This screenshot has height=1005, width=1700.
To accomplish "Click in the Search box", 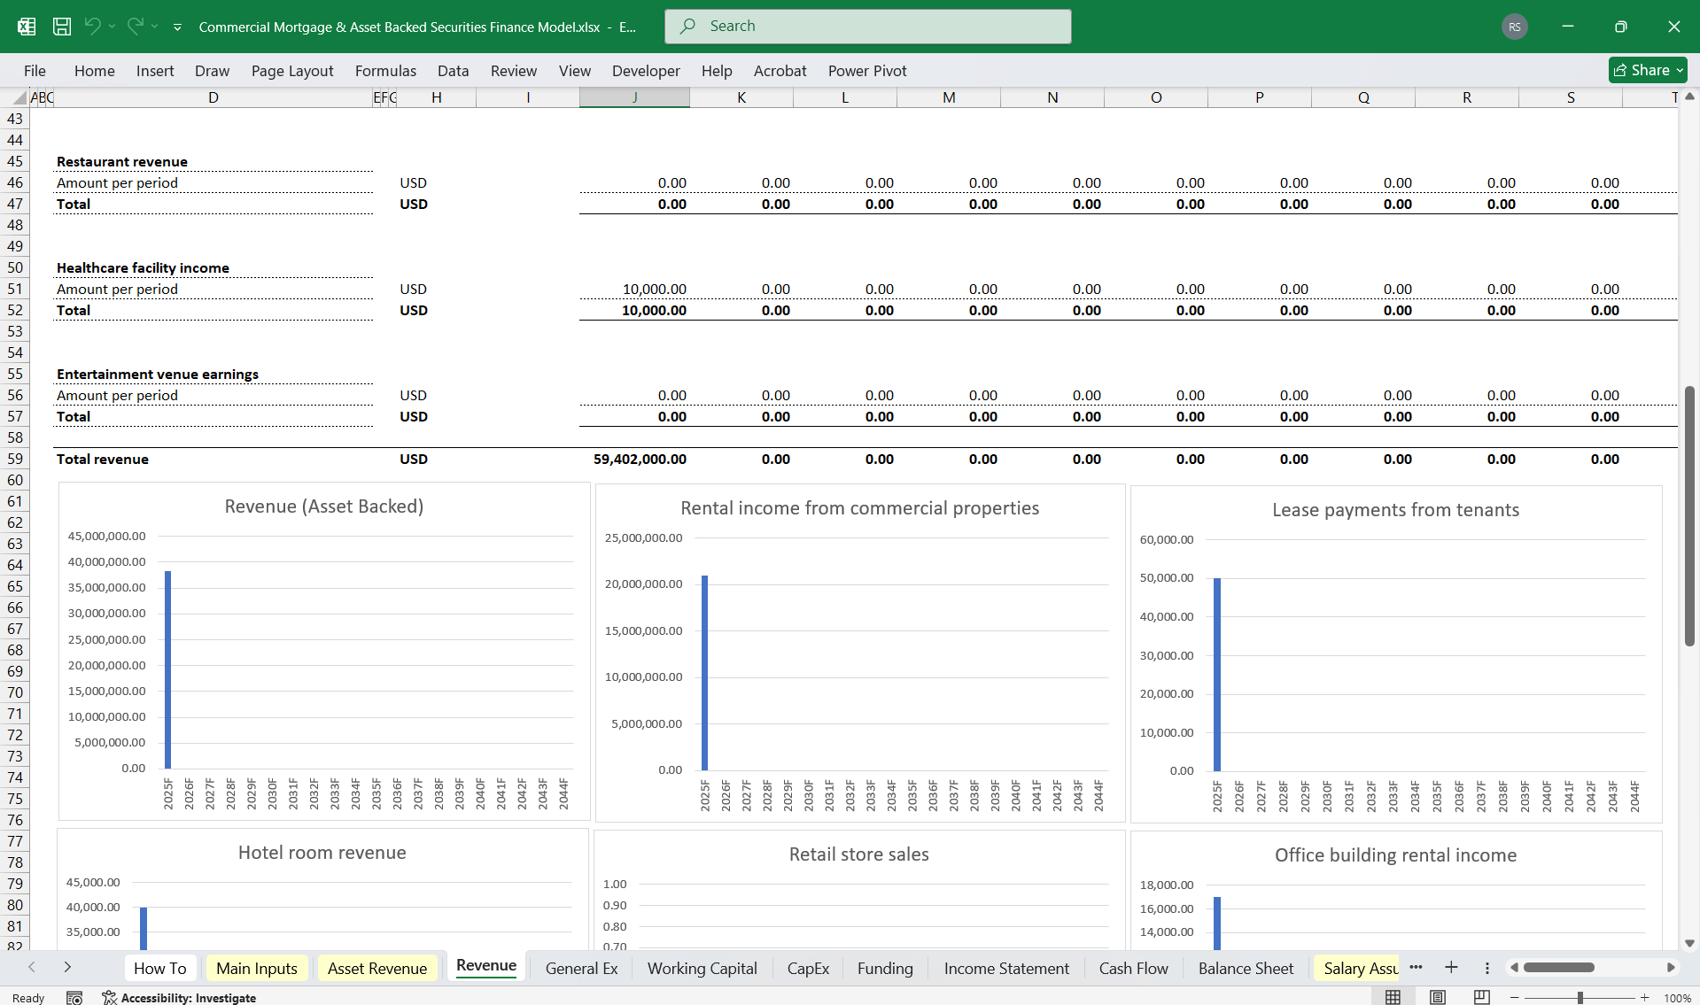I will click(867, 27).
